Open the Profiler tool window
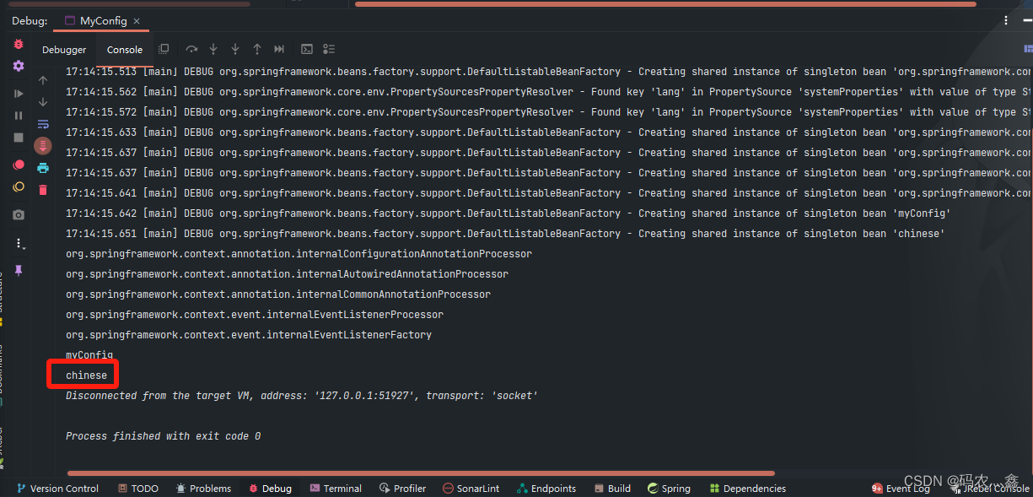This screenshot has width=1033, height=497. (x=403, y=489)
